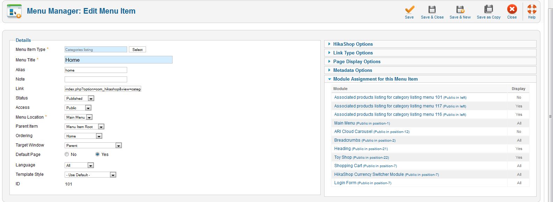This screenshot has height=202, width=553.
Task: Click the Save checkmark icon
Action: (x=409, y=9)
